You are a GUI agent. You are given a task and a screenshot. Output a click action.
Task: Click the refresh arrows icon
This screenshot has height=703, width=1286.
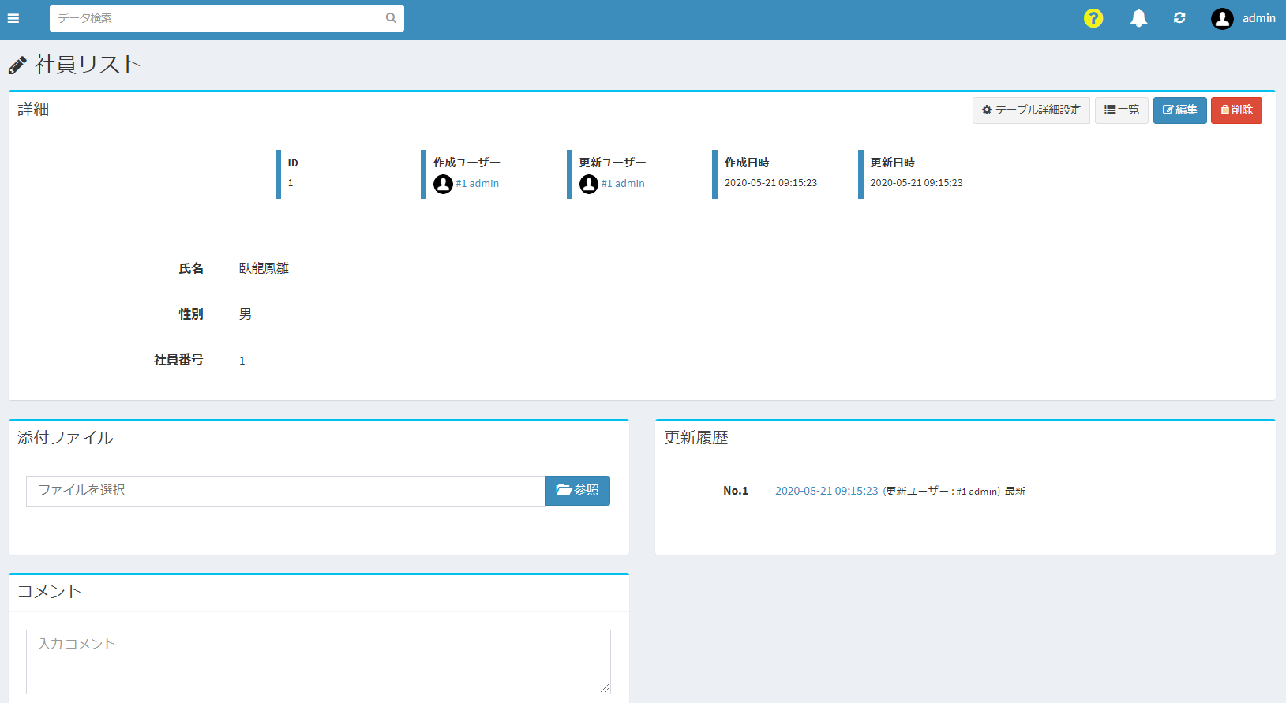coord(1179,18)
